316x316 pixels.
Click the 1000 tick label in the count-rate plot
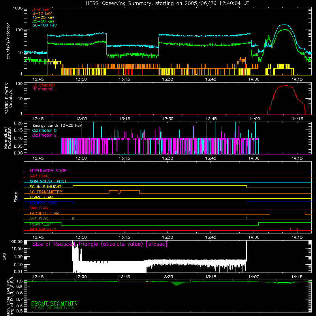point(18,8)
